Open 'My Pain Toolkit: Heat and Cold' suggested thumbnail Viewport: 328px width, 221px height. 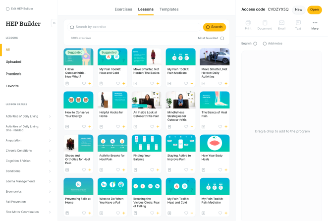112,56
